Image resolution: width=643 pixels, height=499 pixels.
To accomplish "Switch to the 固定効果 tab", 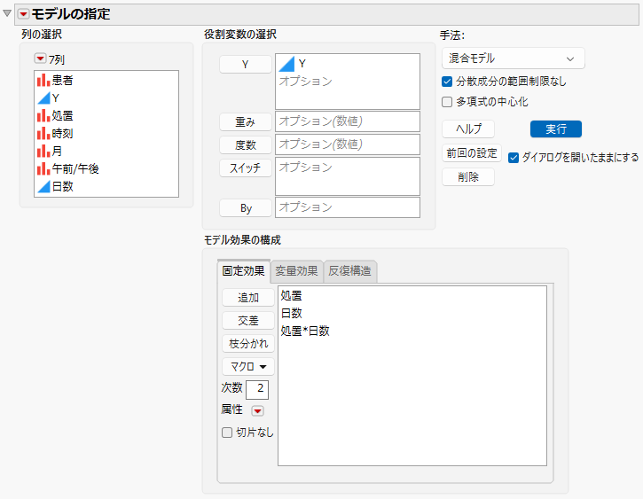I will pos(244,271).
